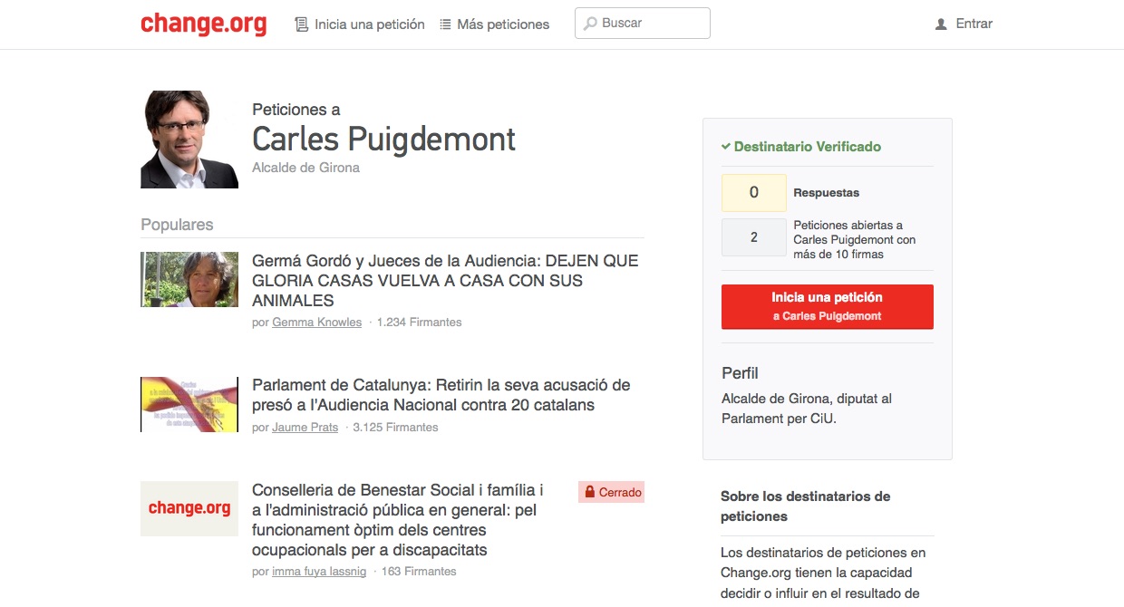The image size is (1124, 607).
Task: Click the Carles Puigdemont heading
Action: pyautogui.click(x=383, y=140)
